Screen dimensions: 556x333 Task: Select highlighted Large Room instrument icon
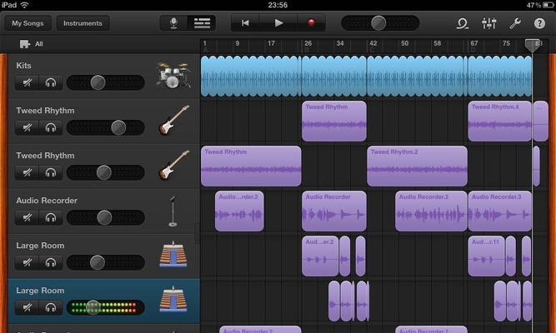[173, 300]
